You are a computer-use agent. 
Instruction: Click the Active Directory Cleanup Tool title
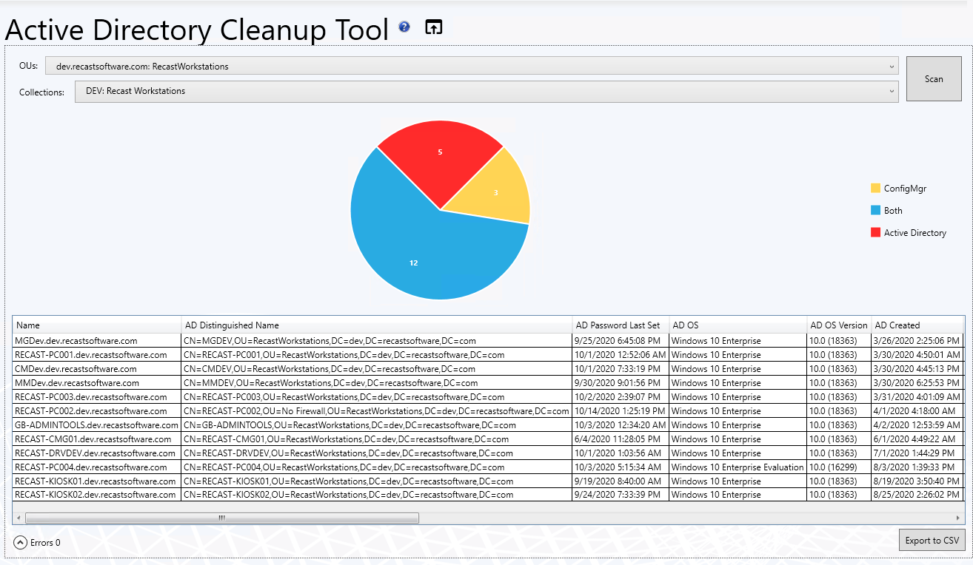197,30
